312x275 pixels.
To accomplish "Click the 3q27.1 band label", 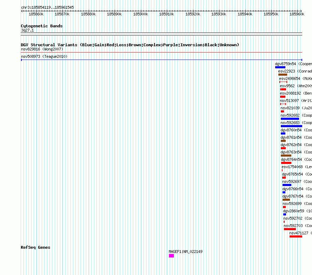I will pos(27,30).
